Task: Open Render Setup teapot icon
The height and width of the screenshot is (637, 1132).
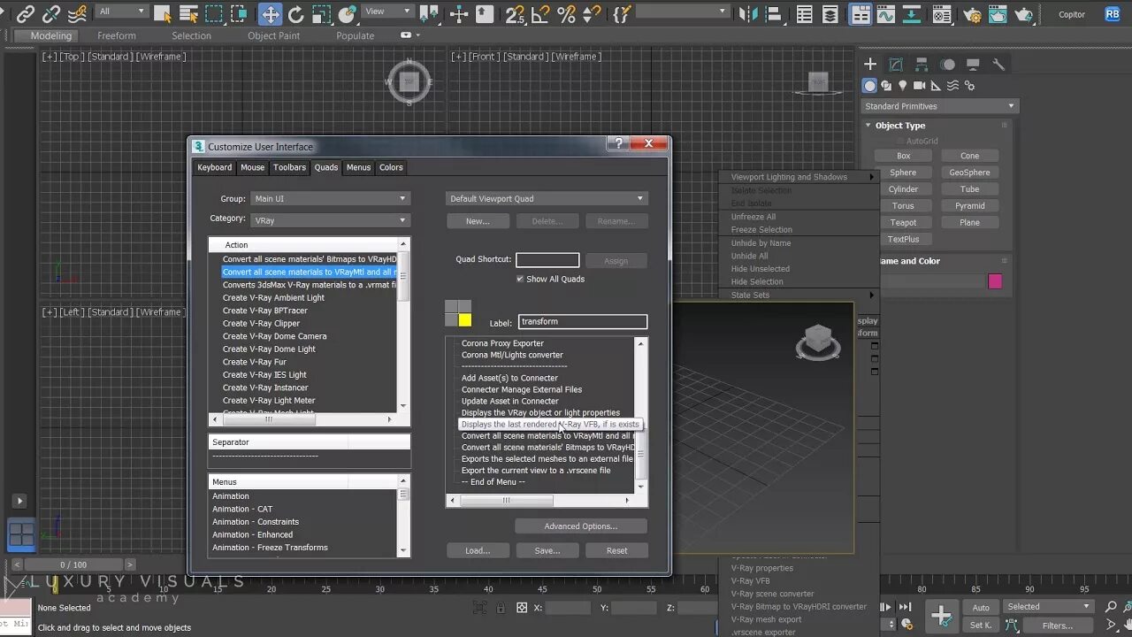Action: click(973, 13)
